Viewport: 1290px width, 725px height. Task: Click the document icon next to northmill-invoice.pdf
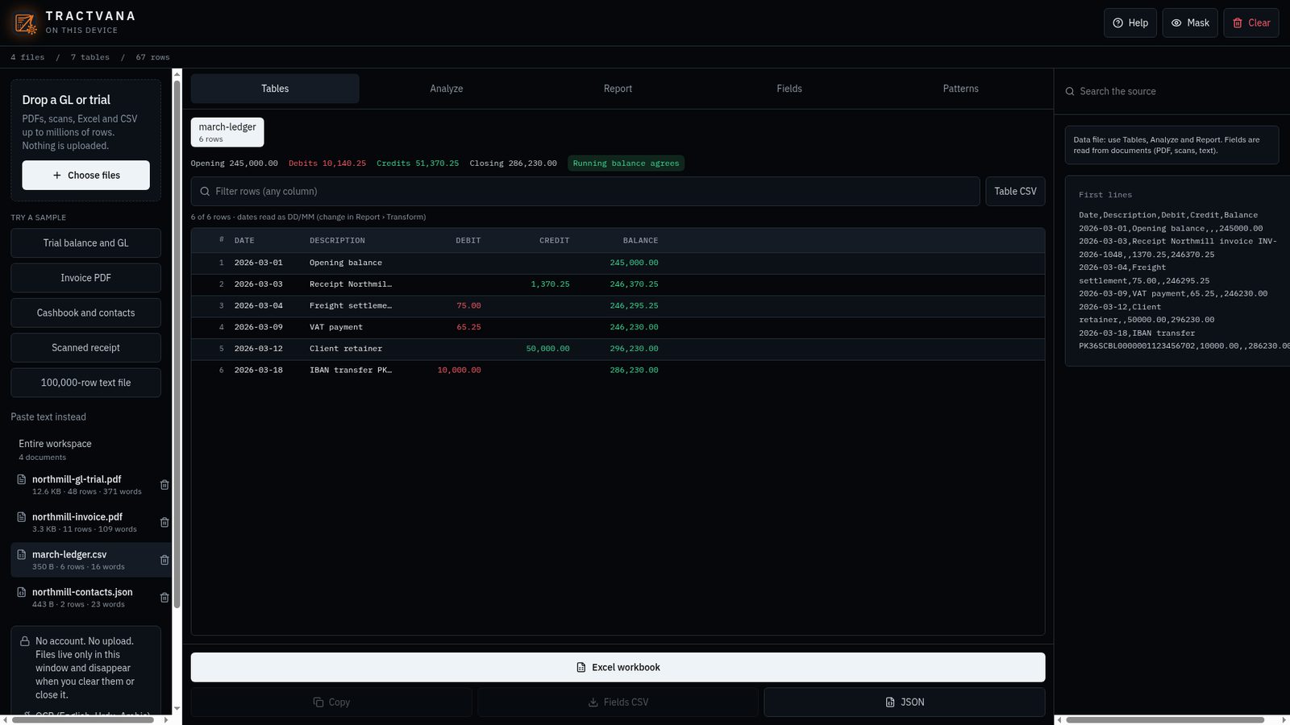[22, 517]
